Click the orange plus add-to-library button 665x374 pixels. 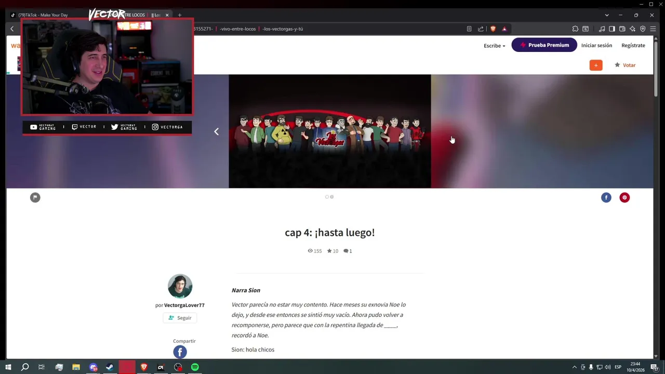tap(596, 65)
